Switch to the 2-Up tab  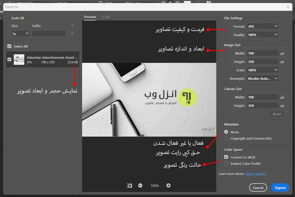106,17
